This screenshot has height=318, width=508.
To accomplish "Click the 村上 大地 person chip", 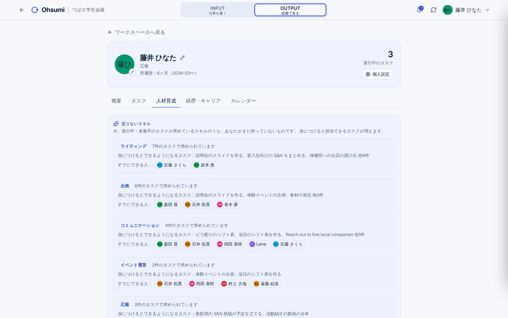I will (234, 284).
